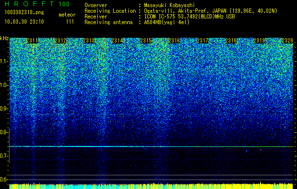Click the bright carrier line near 0.74 kHz
The image size is (297, 189).
click(152, 146)
